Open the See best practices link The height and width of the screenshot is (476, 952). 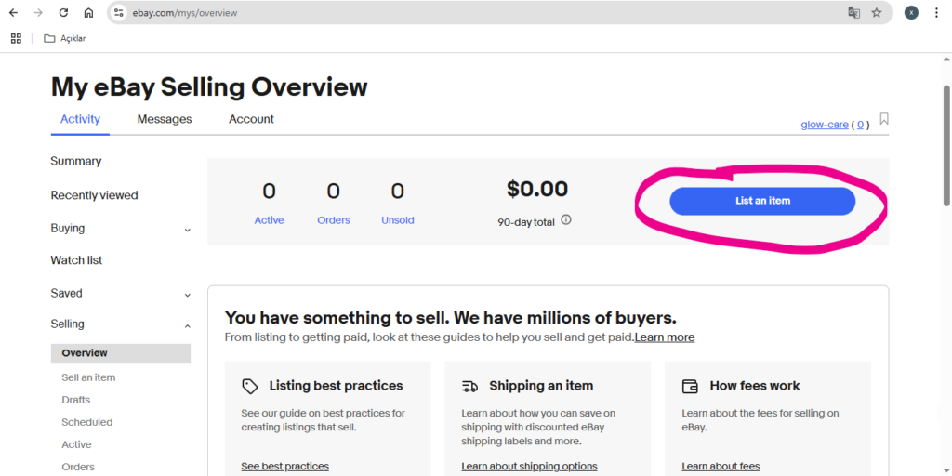[x=284, y=467]
